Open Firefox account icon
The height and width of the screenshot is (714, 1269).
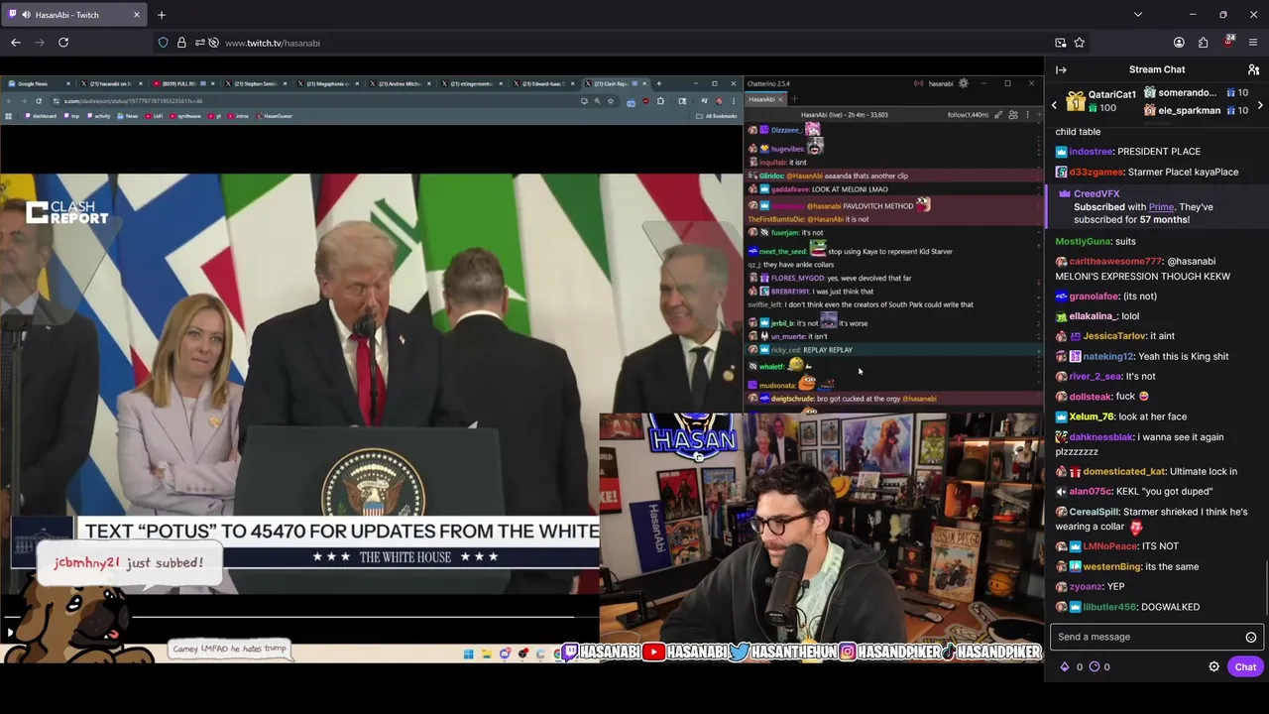(1179, 43)
